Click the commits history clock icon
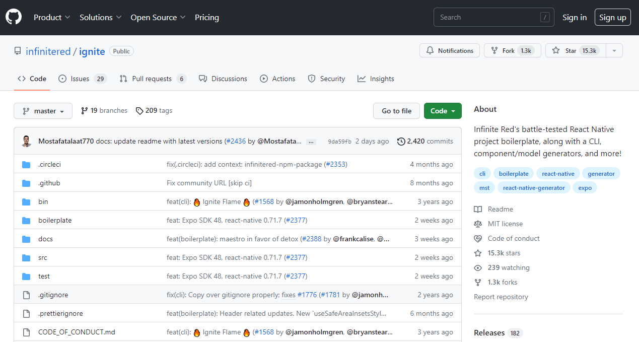 (401, 142)
